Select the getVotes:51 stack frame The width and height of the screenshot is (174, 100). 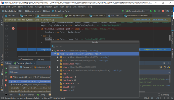30,85
